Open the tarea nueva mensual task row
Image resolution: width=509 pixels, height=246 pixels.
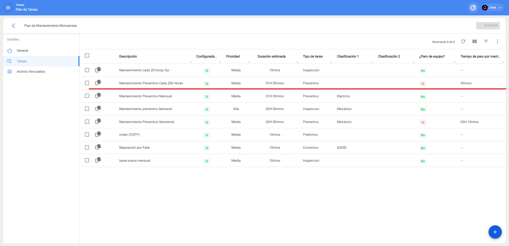(x=135, y=161)
